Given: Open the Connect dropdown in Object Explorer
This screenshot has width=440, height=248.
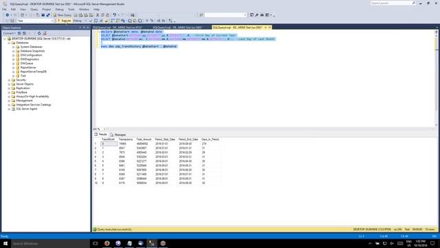Looking at the screenshot, I should click(x=9, y=33).
